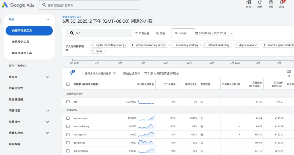Open the calendar date range icon
Image resolution: width=294 pixels, height=155 pixels.
coord(197,33)
